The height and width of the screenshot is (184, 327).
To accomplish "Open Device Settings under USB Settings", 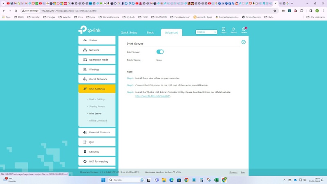I will click(97, 99).
